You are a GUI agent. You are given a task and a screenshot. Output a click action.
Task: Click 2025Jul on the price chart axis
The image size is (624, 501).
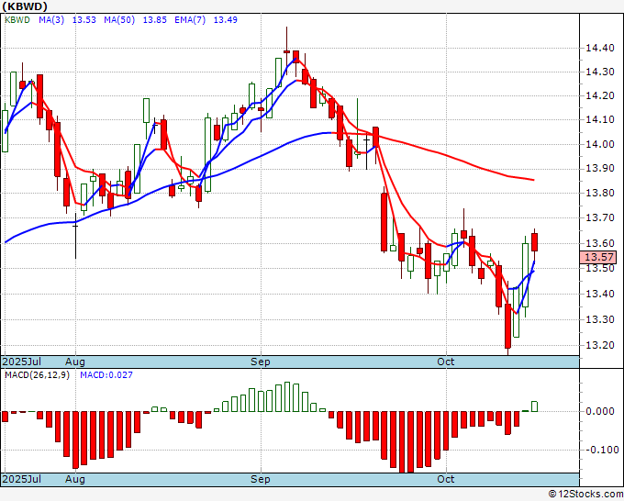22,362
